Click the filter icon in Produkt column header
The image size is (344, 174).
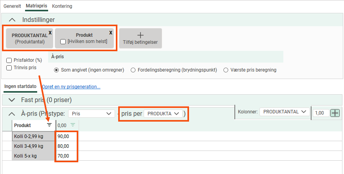point(49,125)
